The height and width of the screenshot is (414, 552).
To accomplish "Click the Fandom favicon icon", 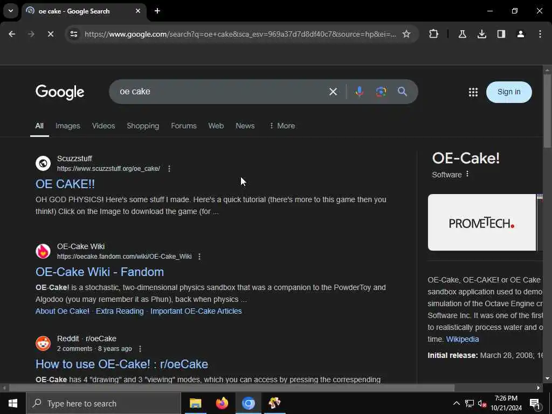I will pyautogui.click(x=43, y=251).
